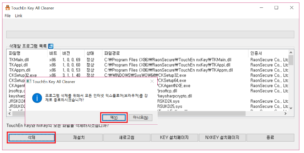
Task: Click the 새로고침 button
Action: [x=126, y=137]
